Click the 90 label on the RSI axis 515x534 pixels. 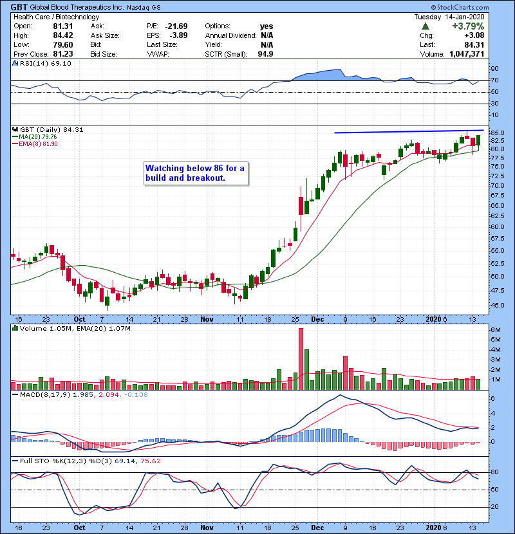[494, 69]
